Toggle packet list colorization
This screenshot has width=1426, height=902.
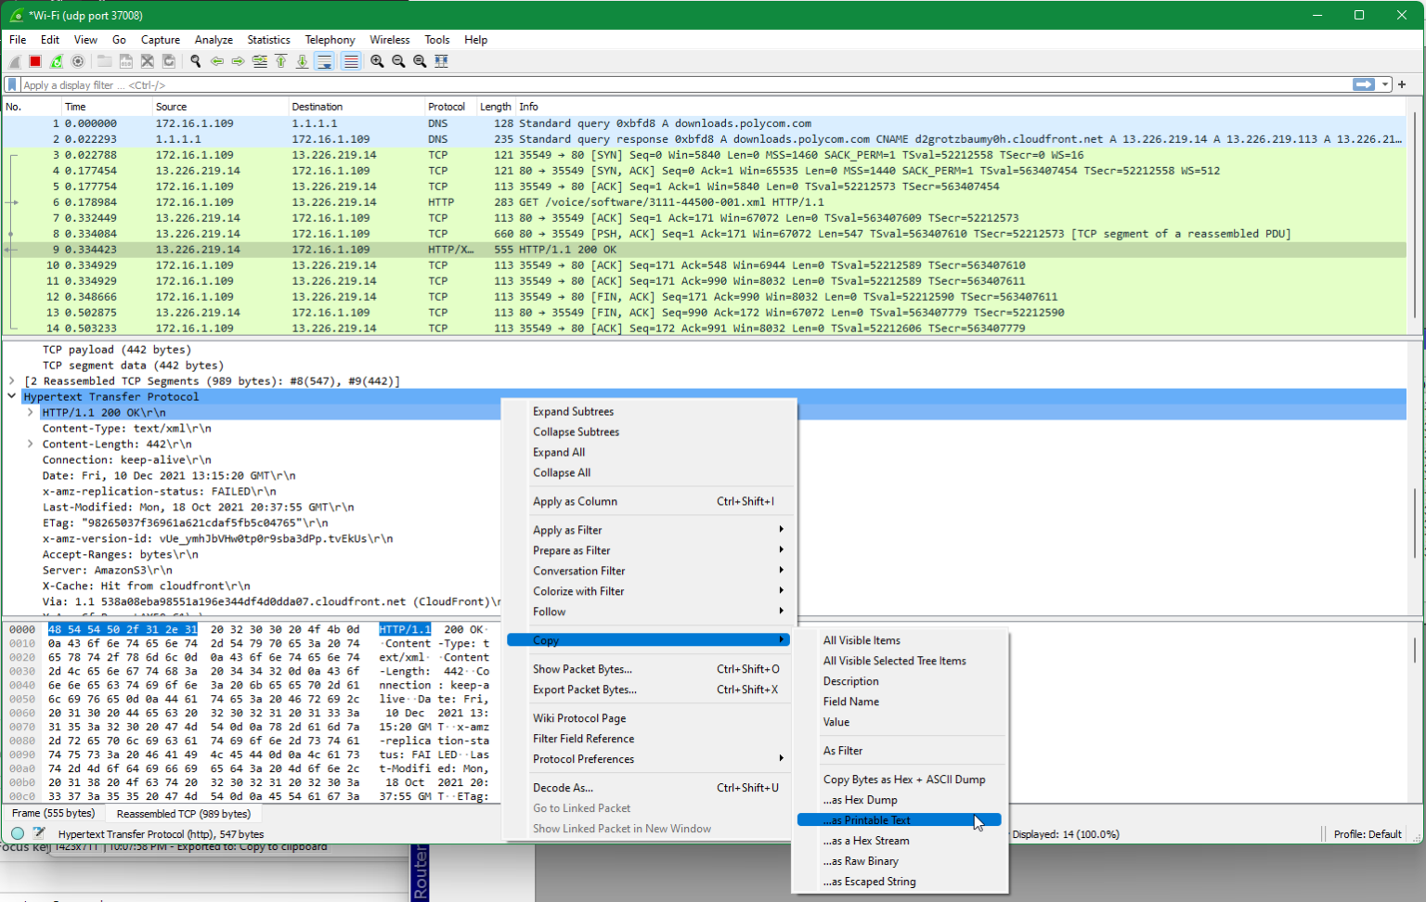click(351, 60)
